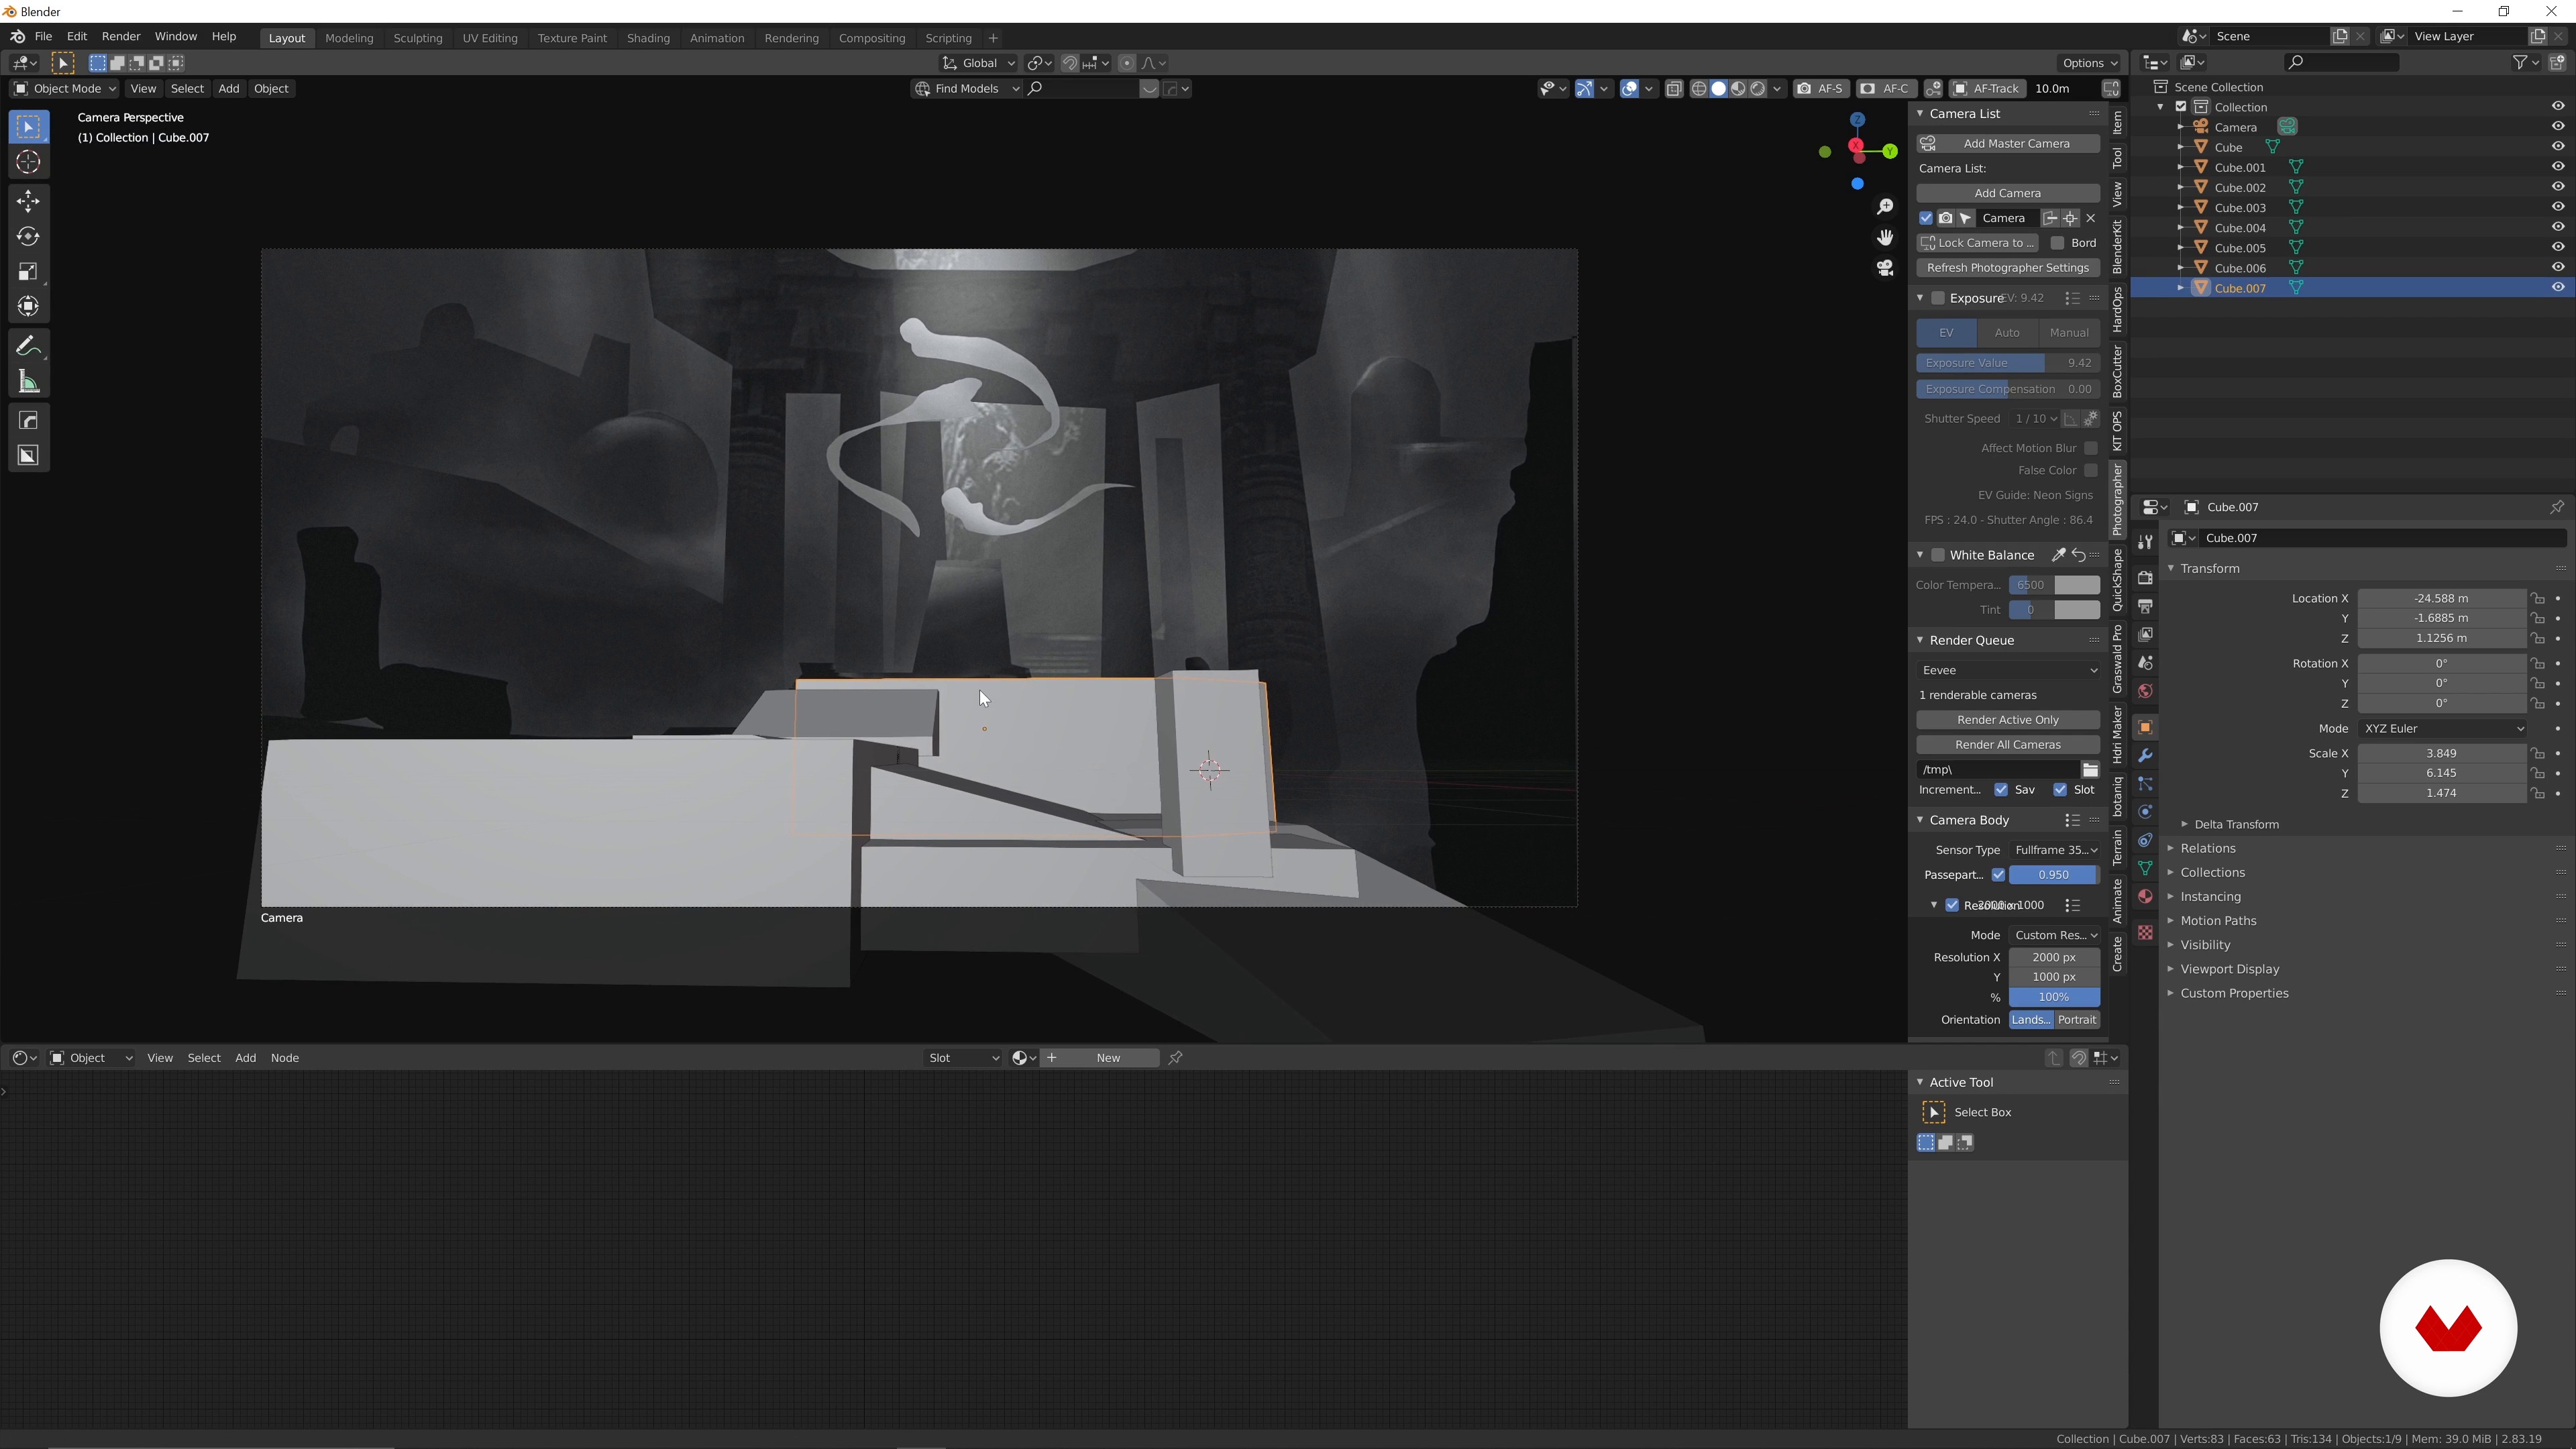Open the HardOps sidebar tab
This screenshot has height=1449, width=2576.
coord(2117,310)
